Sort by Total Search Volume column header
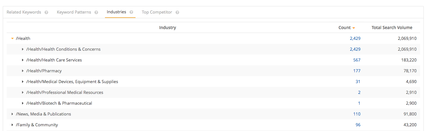The height and width of the screenshot is (131, 426). [x=392, y=28]
